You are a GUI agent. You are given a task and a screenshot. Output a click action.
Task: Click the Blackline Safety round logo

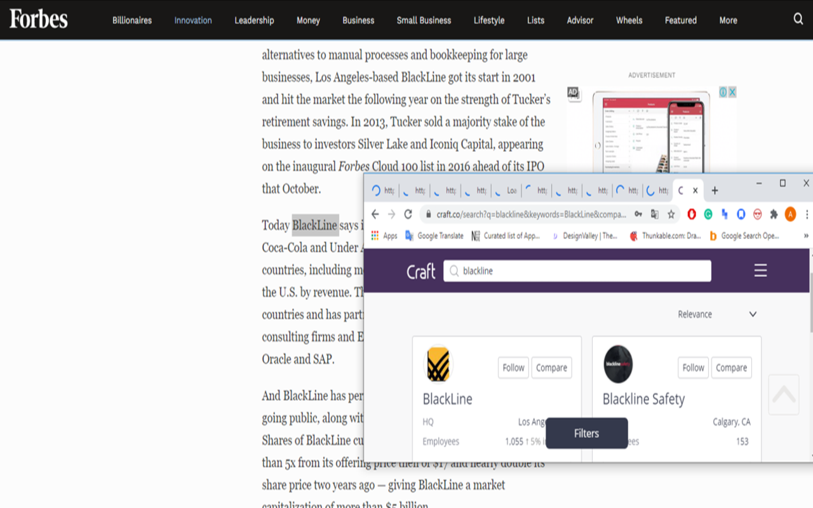(618, 364)
